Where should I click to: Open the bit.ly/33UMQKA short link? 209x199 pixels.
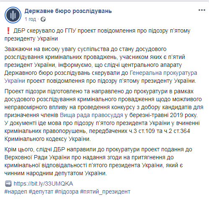[43, 184]
